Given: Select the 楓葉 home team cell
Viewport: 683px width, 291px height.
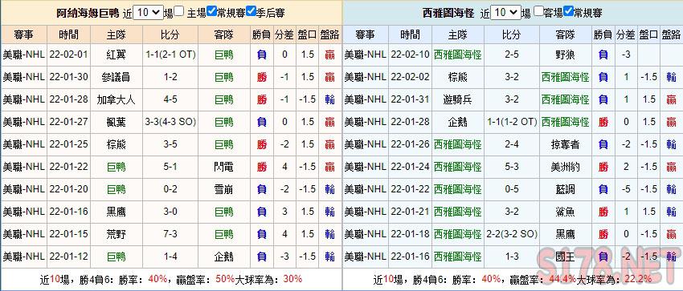Looking at the screenshot, I should [116, 122].
